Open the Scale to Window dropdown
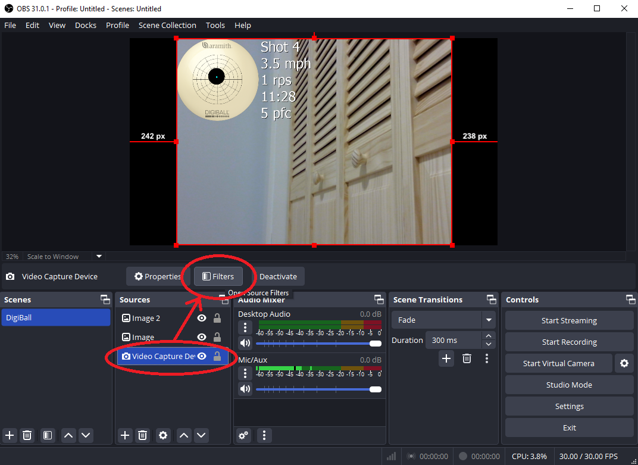This screenshot has height=465, width=638. pos(99,257)
